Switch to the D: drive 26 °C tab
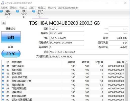The height and width of the screenshot is (101, 130). pos(8,14)
